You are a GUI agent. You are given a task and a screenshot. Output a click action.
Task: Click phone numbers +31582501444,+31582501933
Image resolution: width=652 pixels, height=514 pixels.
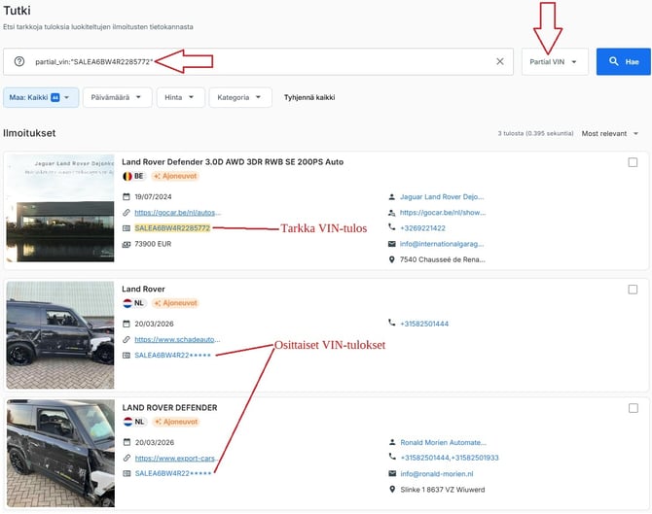449,458
